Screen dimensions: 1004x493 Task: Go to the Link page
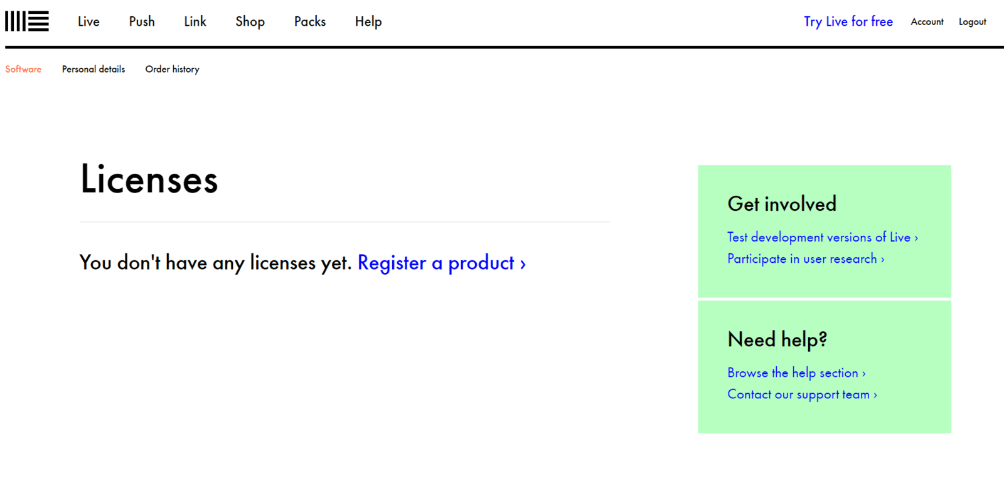195,21
